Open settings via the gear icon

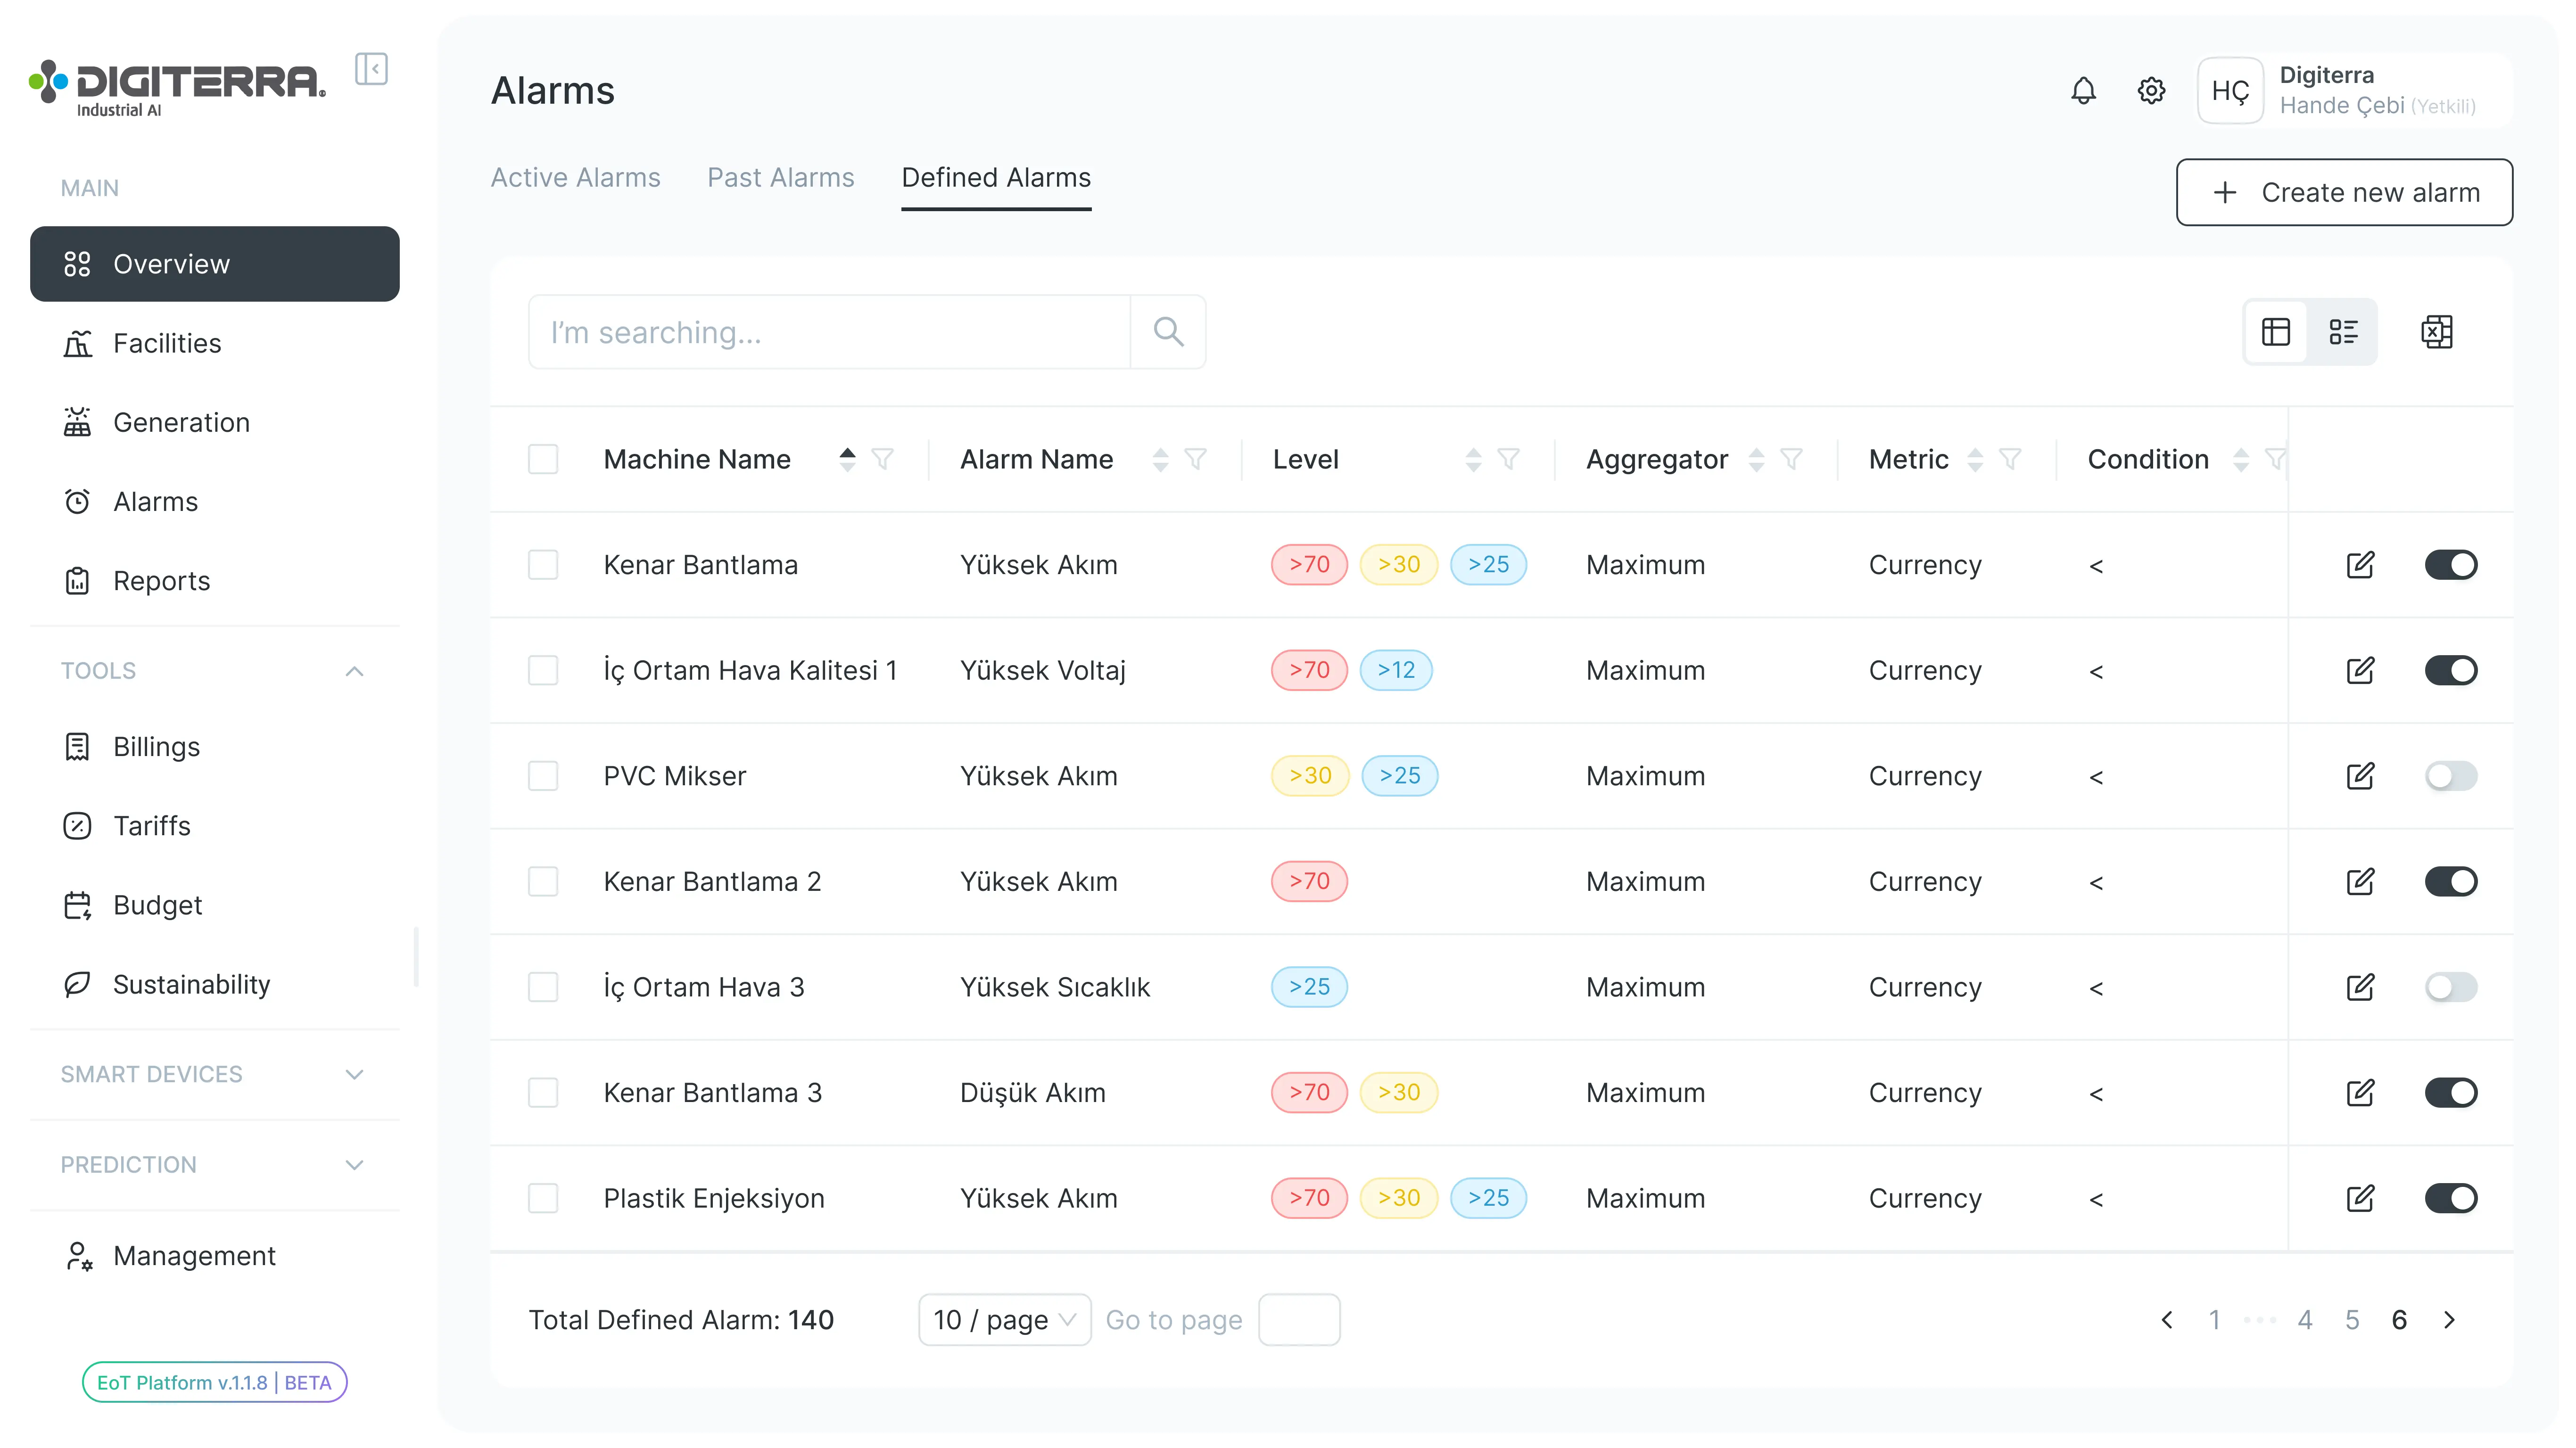[x=2151, y=91]
